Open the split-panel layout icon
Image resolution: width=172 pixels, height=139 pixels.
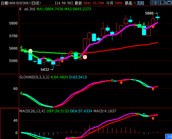[x=163, y=3]
